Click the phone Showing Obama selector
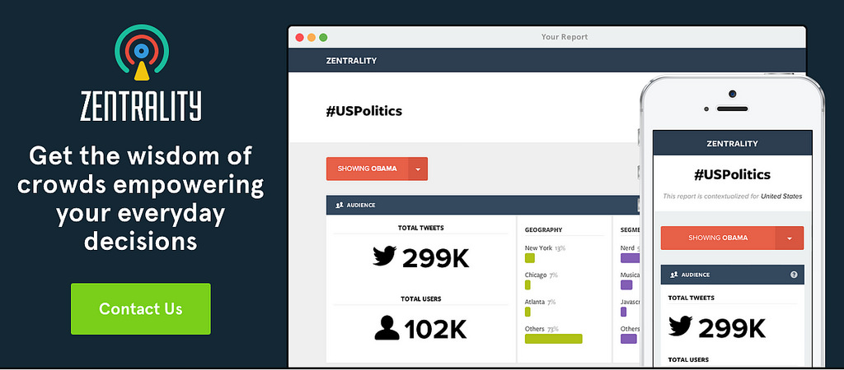 tap(732, 238)
